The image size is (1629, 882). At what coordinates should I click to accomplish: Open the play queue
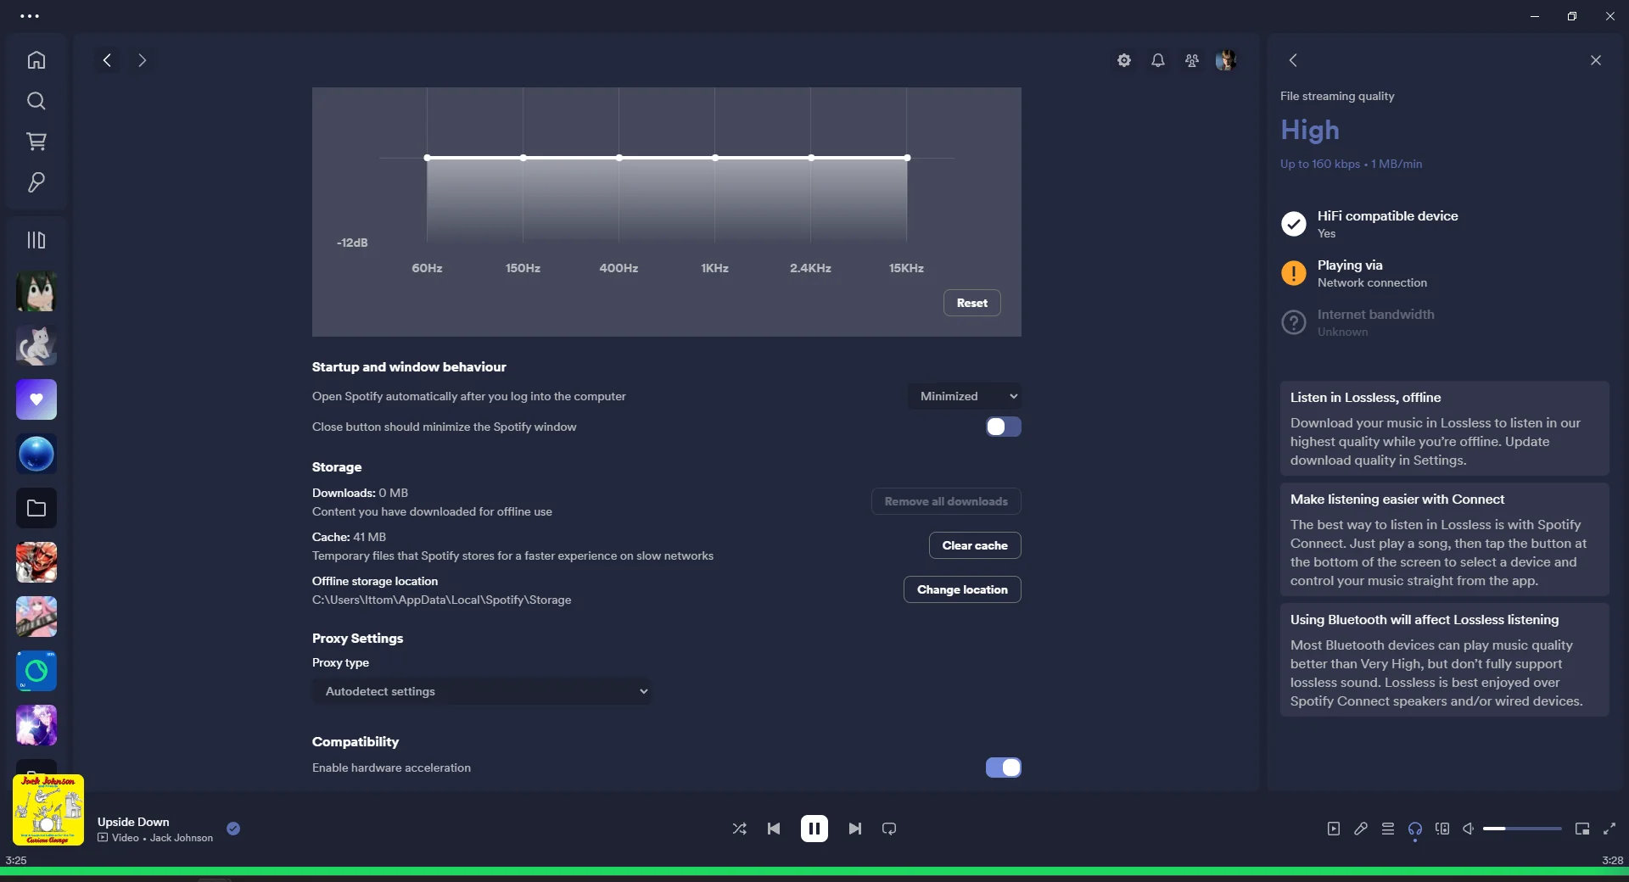pyautogui.click(x=1387, y=829)
